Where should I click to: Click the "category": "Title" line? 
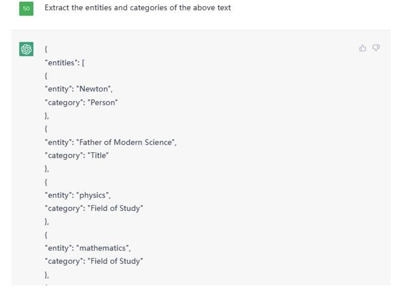[x=77, y=156]
